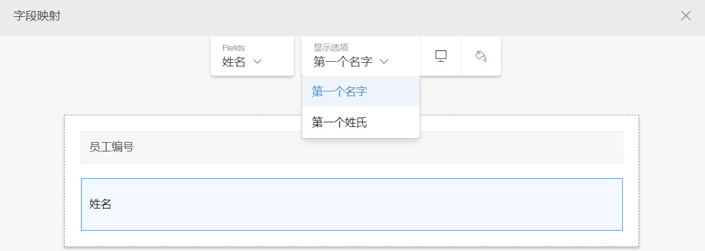Close the 字段映射 dialog
Screen dimensions: 705x251
[686, 16]
